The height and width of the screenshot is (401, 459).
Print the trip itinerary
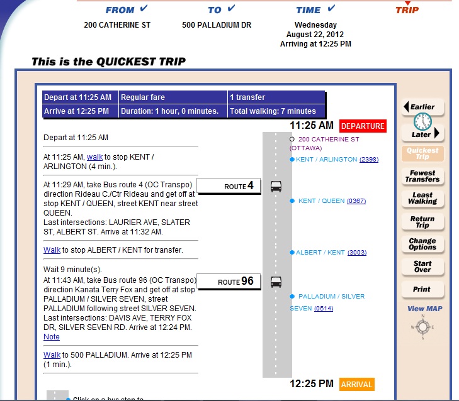422,289
